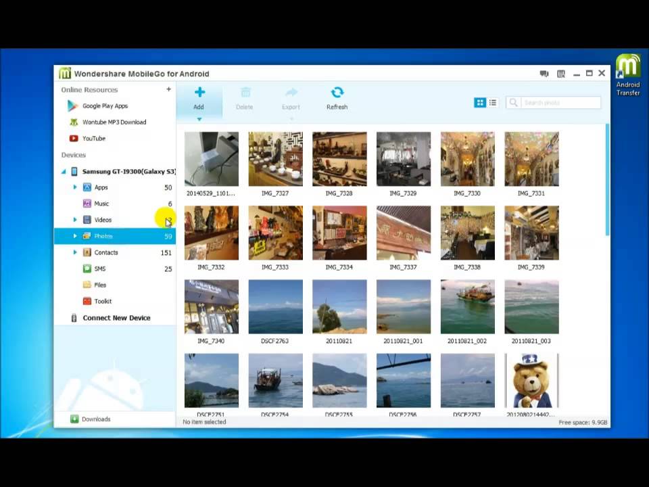Expand the Videos category arrow
This screenshot has height=487, width=649.
point(75,219)
